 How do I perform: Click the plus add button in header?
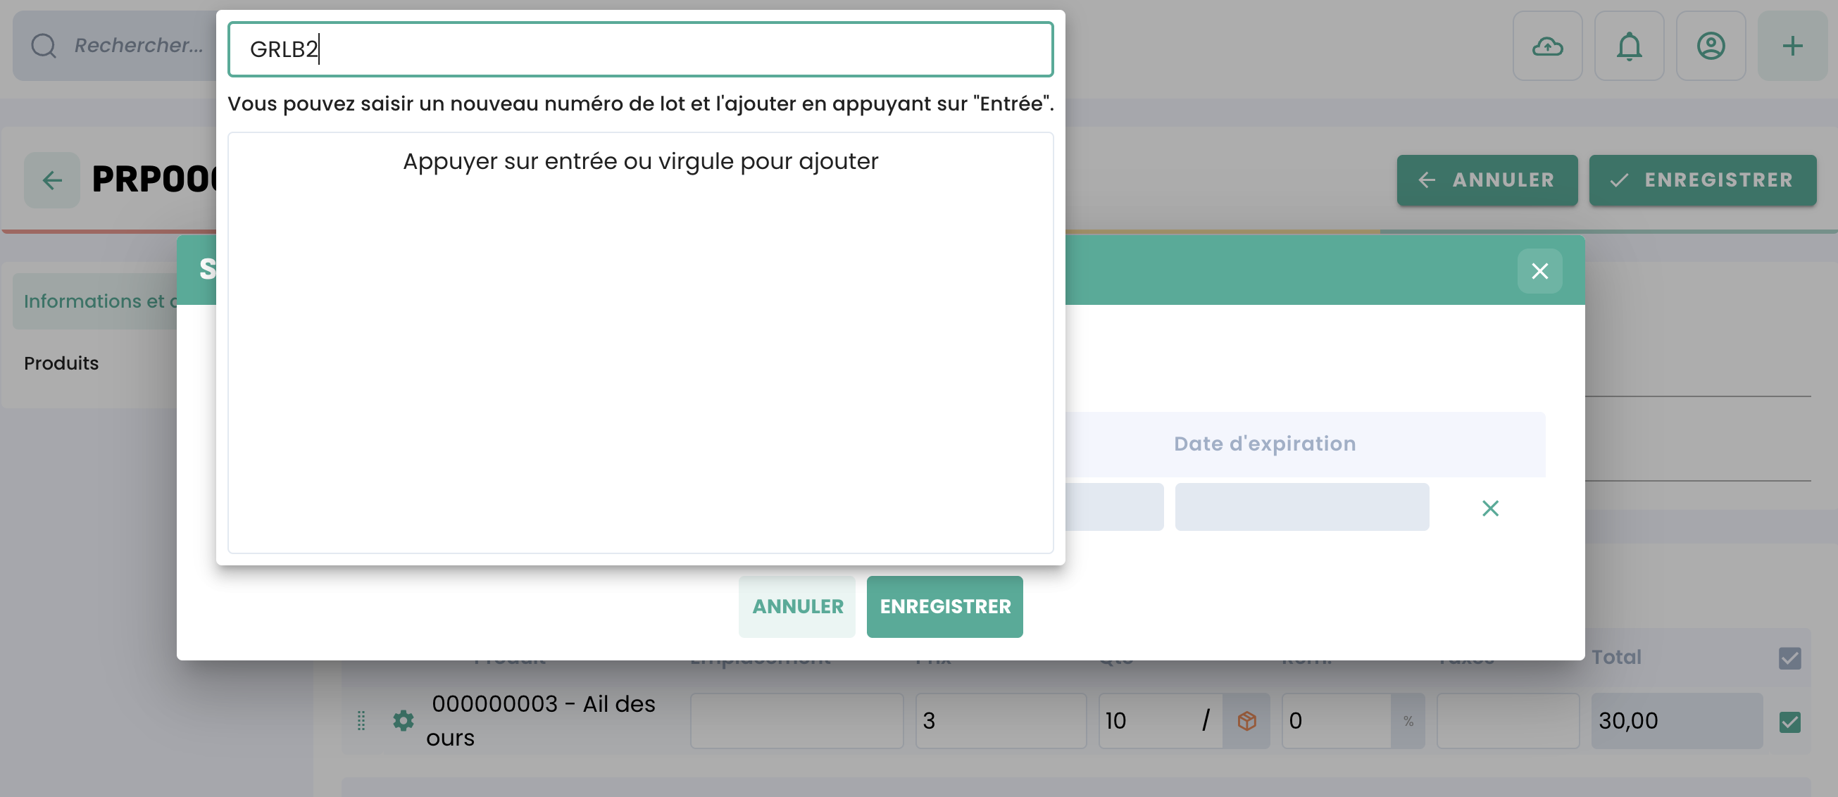point(1792,46)
